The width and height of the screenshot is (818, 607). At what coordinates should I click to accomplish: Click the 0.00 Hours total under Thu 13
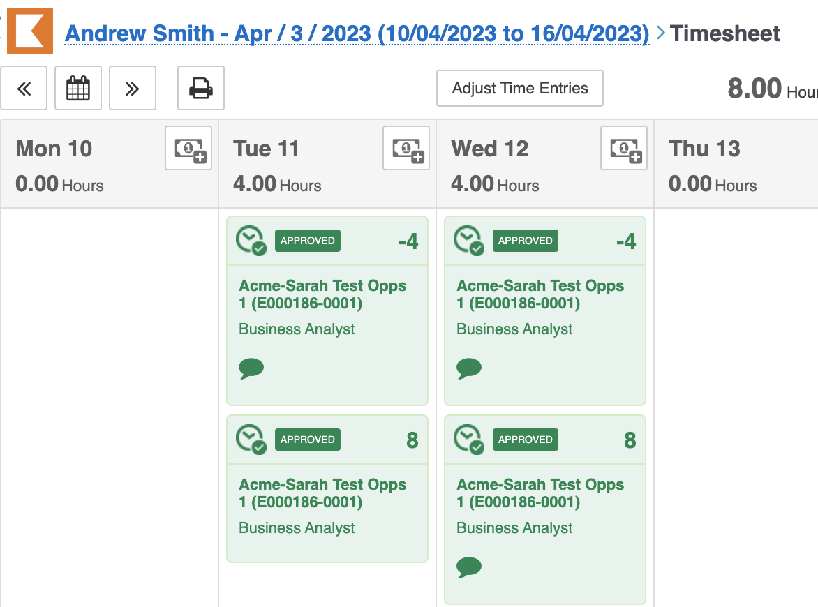pyautogui.click(x=713, y=184)
